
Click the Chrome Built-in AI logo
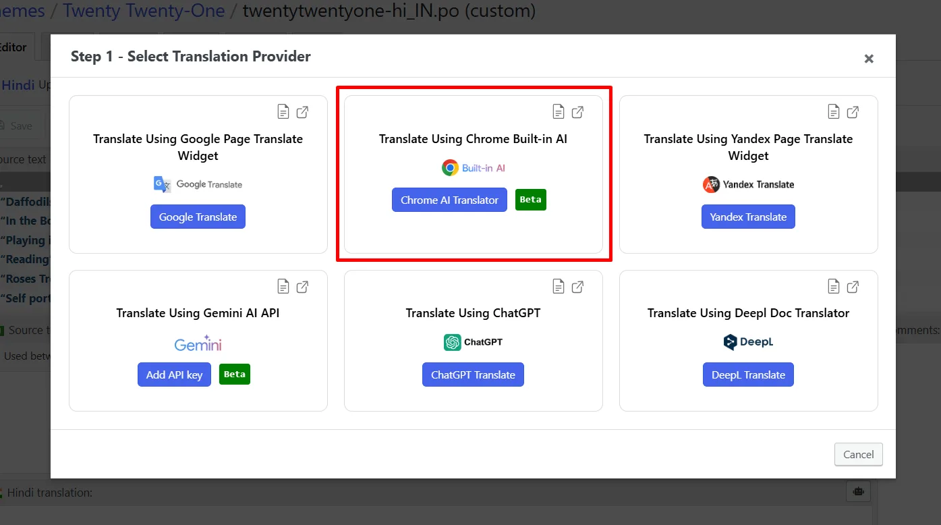click(x=473, y=168)
